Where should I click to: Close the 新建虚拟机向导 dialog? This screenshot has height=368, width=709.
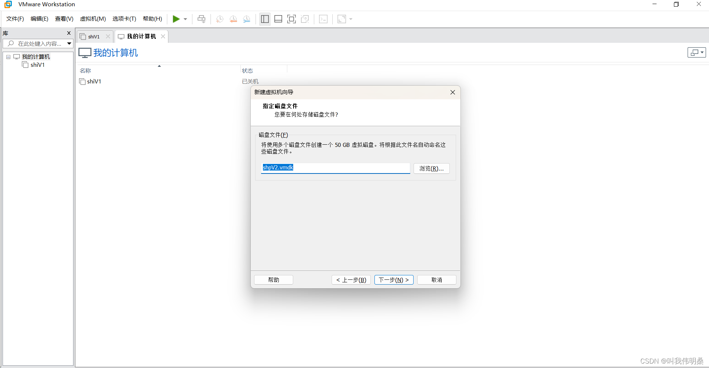tap(452, 92)
